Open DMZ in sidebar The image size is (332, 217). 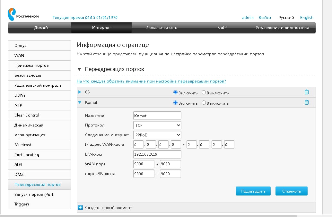pos(39,175)
